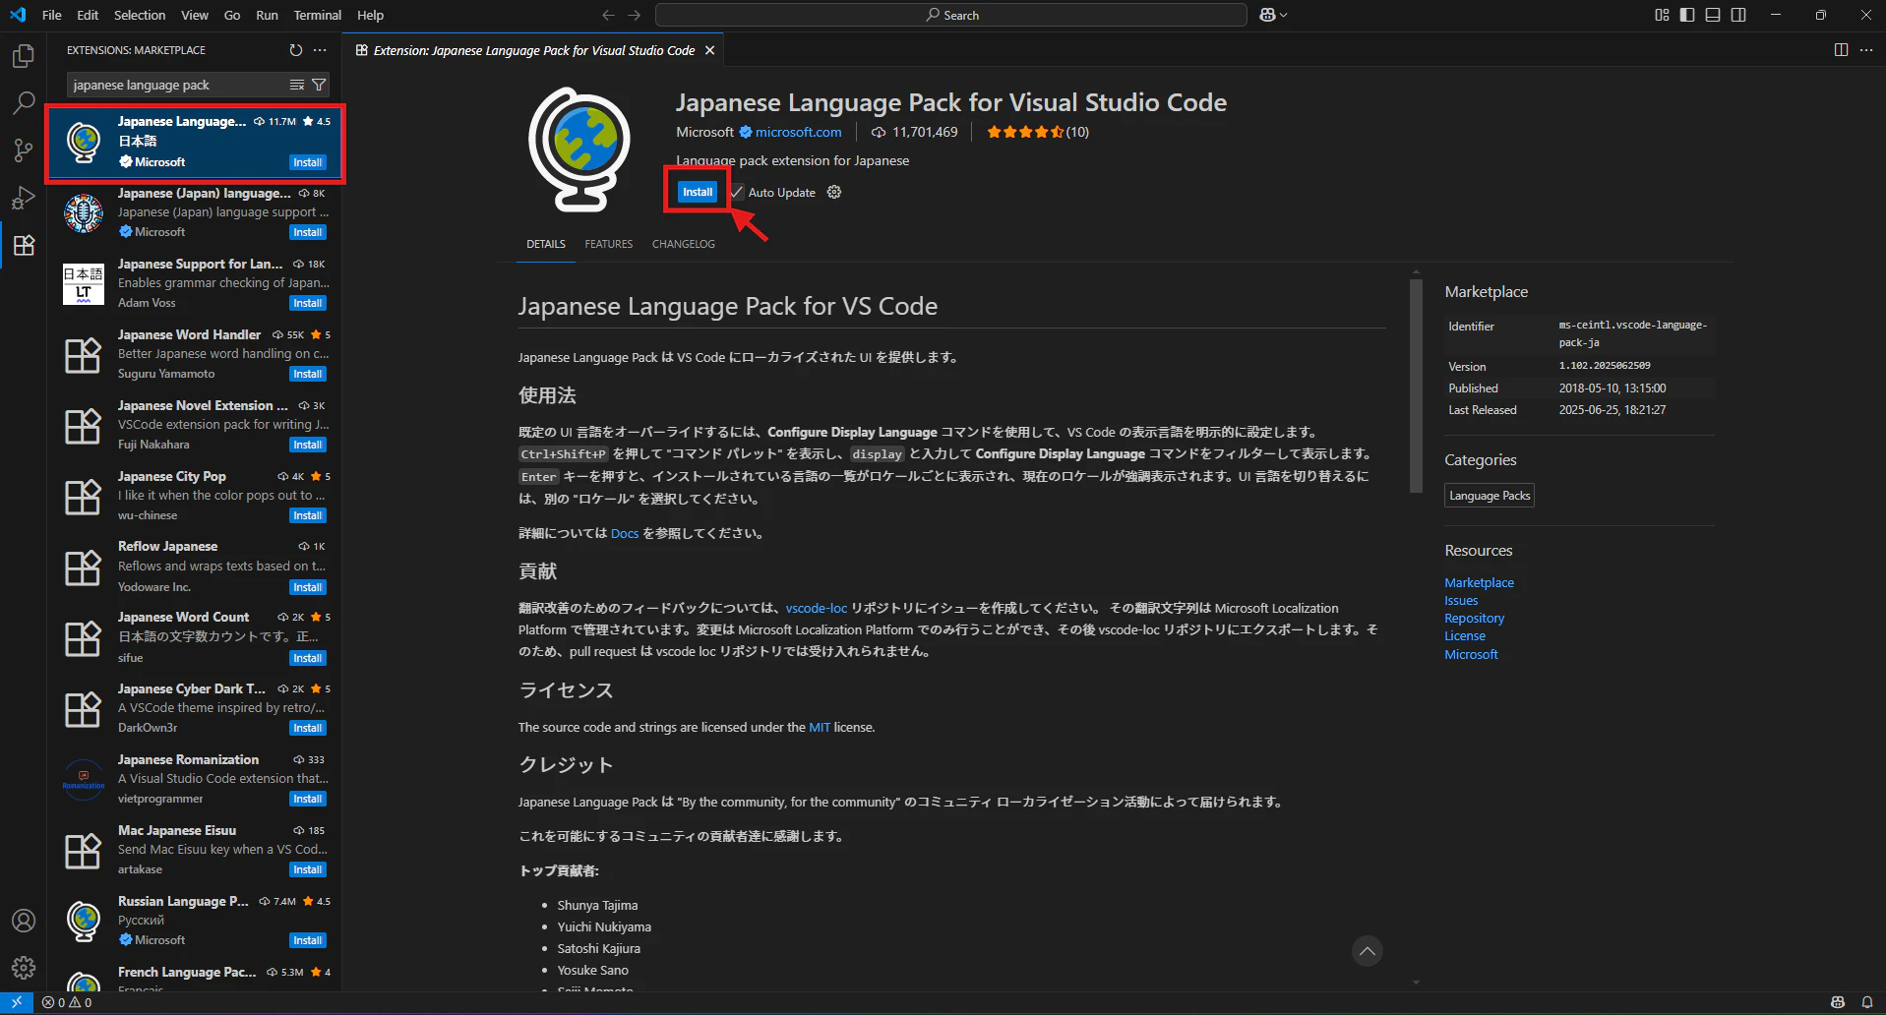The width and height of the screenshot is (1886, 1015).
Task: Clear extensions search results
Action: click(x=297, y=85)
